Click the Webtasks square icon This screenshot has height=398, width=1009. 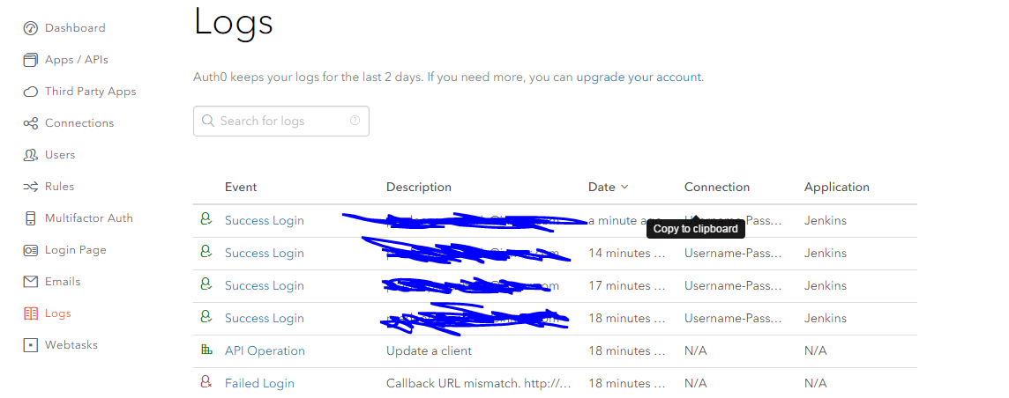point(30,344)
